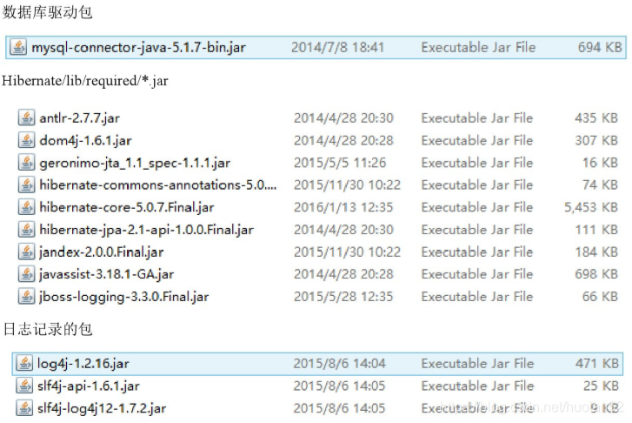
Task: Click size 25 KB of slf4j-api jar
Action: [601, 386]
